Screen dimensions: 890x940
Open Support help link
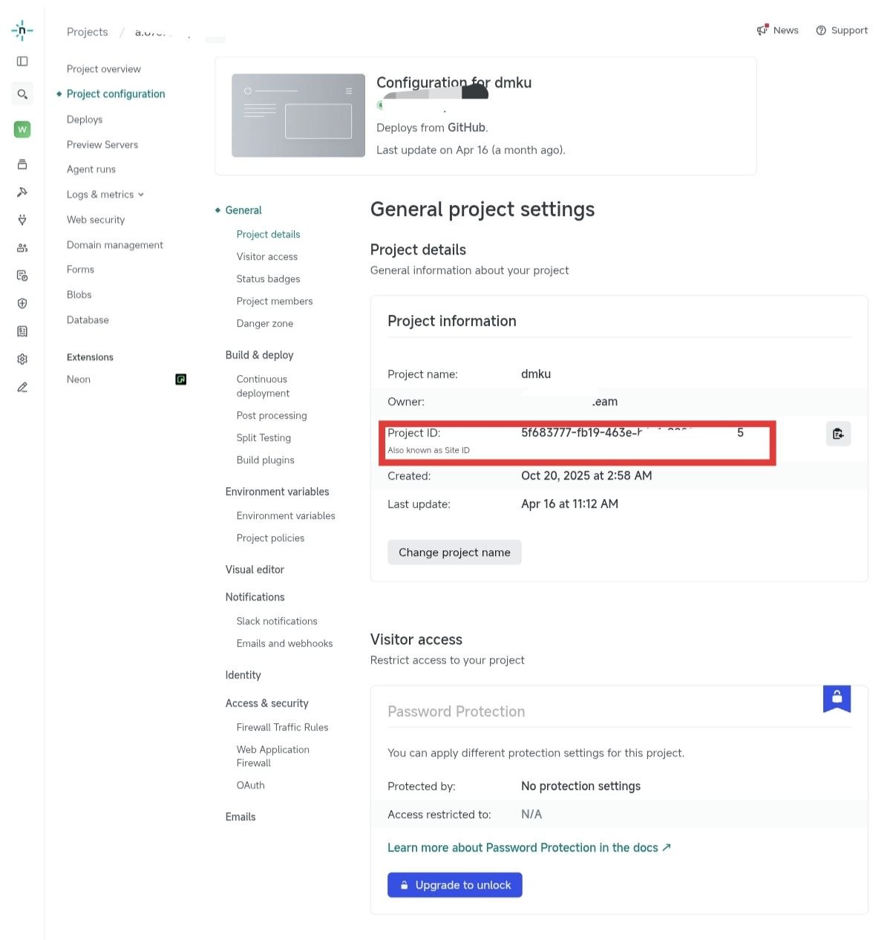pos(842,30)
